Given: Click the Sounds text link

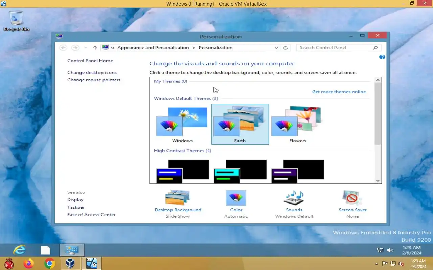Looking at the screenshot, I should tap(294, 210).
